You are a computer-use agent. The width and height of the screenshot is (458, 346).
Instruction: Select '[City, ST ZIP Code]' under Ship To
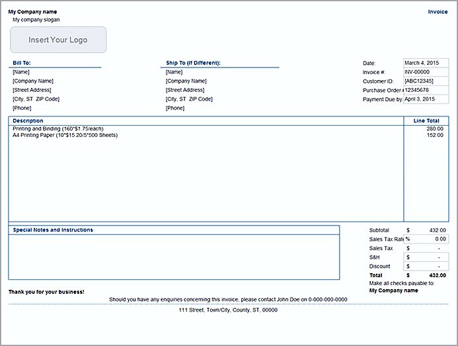[189, 99]
